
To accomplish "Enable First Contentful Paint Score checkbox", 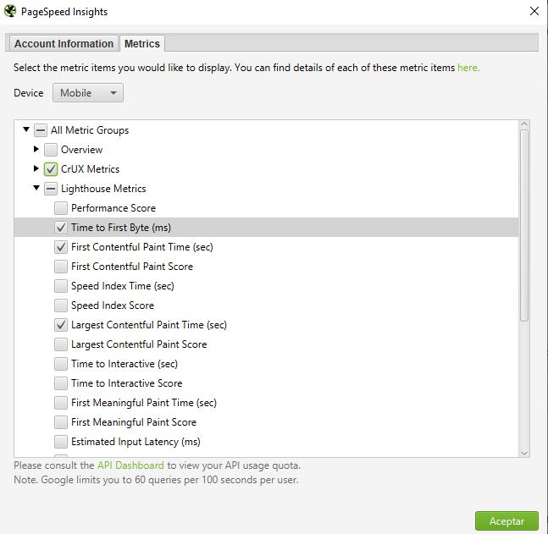I will pyautogui.click(x=61, y=267).
